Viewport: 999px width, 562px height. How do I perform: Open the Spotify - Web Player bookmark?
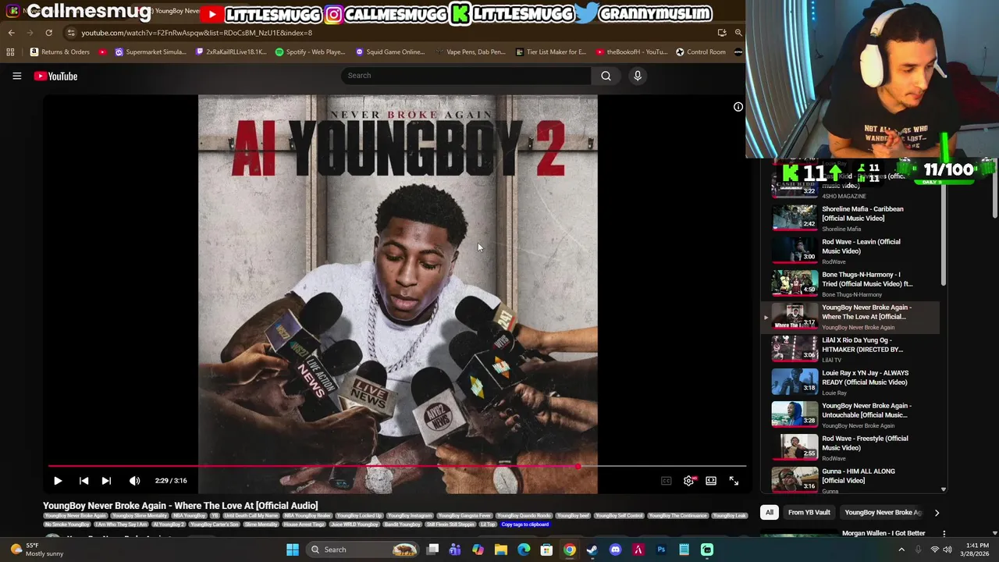tap(310, 52)
